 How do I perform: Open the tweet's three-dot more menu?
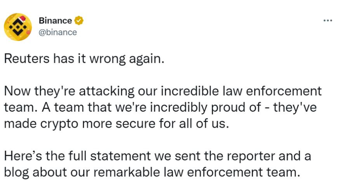327,20
